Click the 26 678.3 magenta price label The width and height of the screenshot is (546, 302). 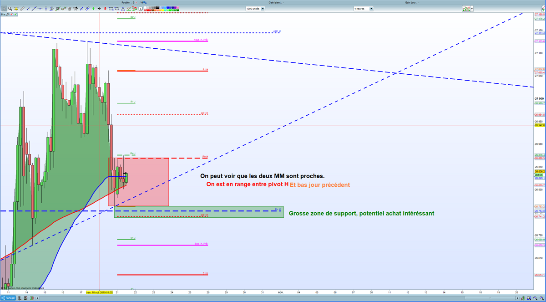(540, 245)
